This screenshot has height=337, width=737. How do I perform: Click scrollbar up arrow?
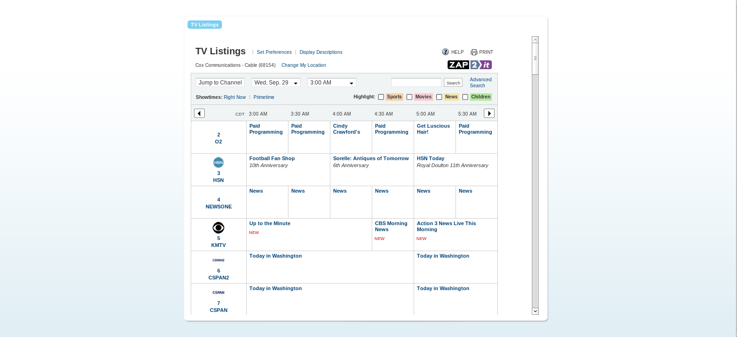(536, 40)
